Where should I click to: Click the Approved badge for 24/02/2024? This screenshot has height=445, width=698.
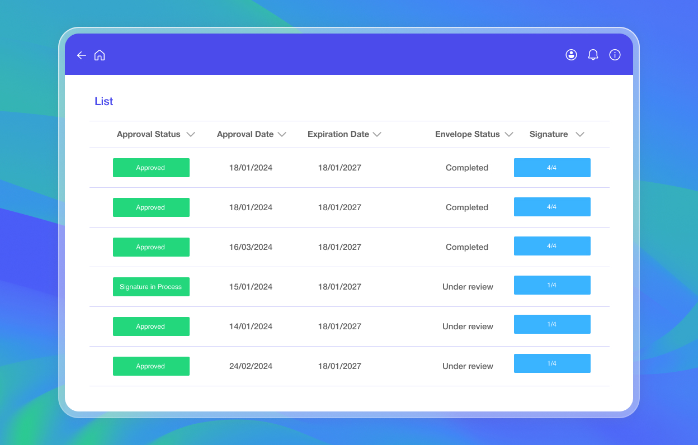tap(151, 366)
